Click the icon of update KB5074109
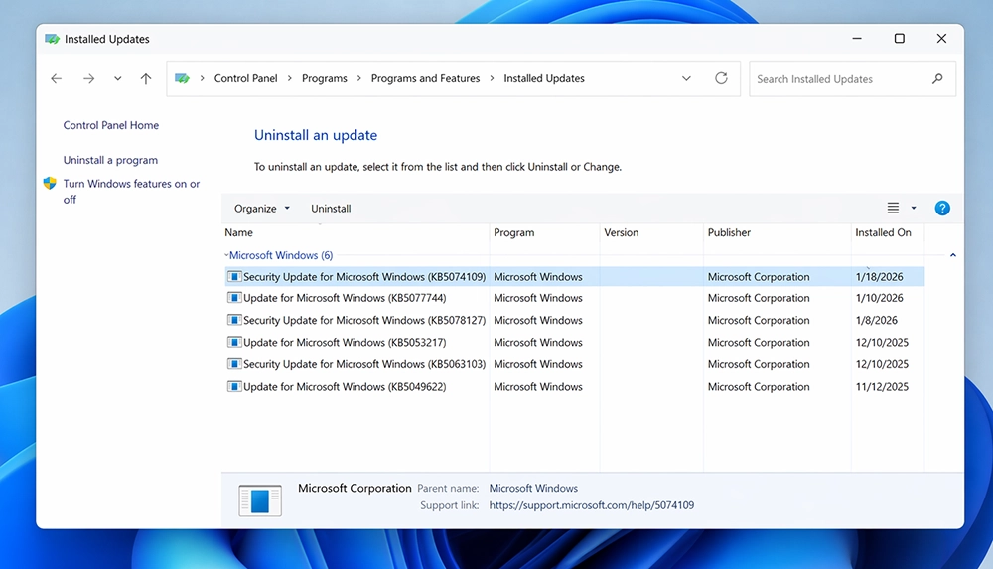 (234, 276)
